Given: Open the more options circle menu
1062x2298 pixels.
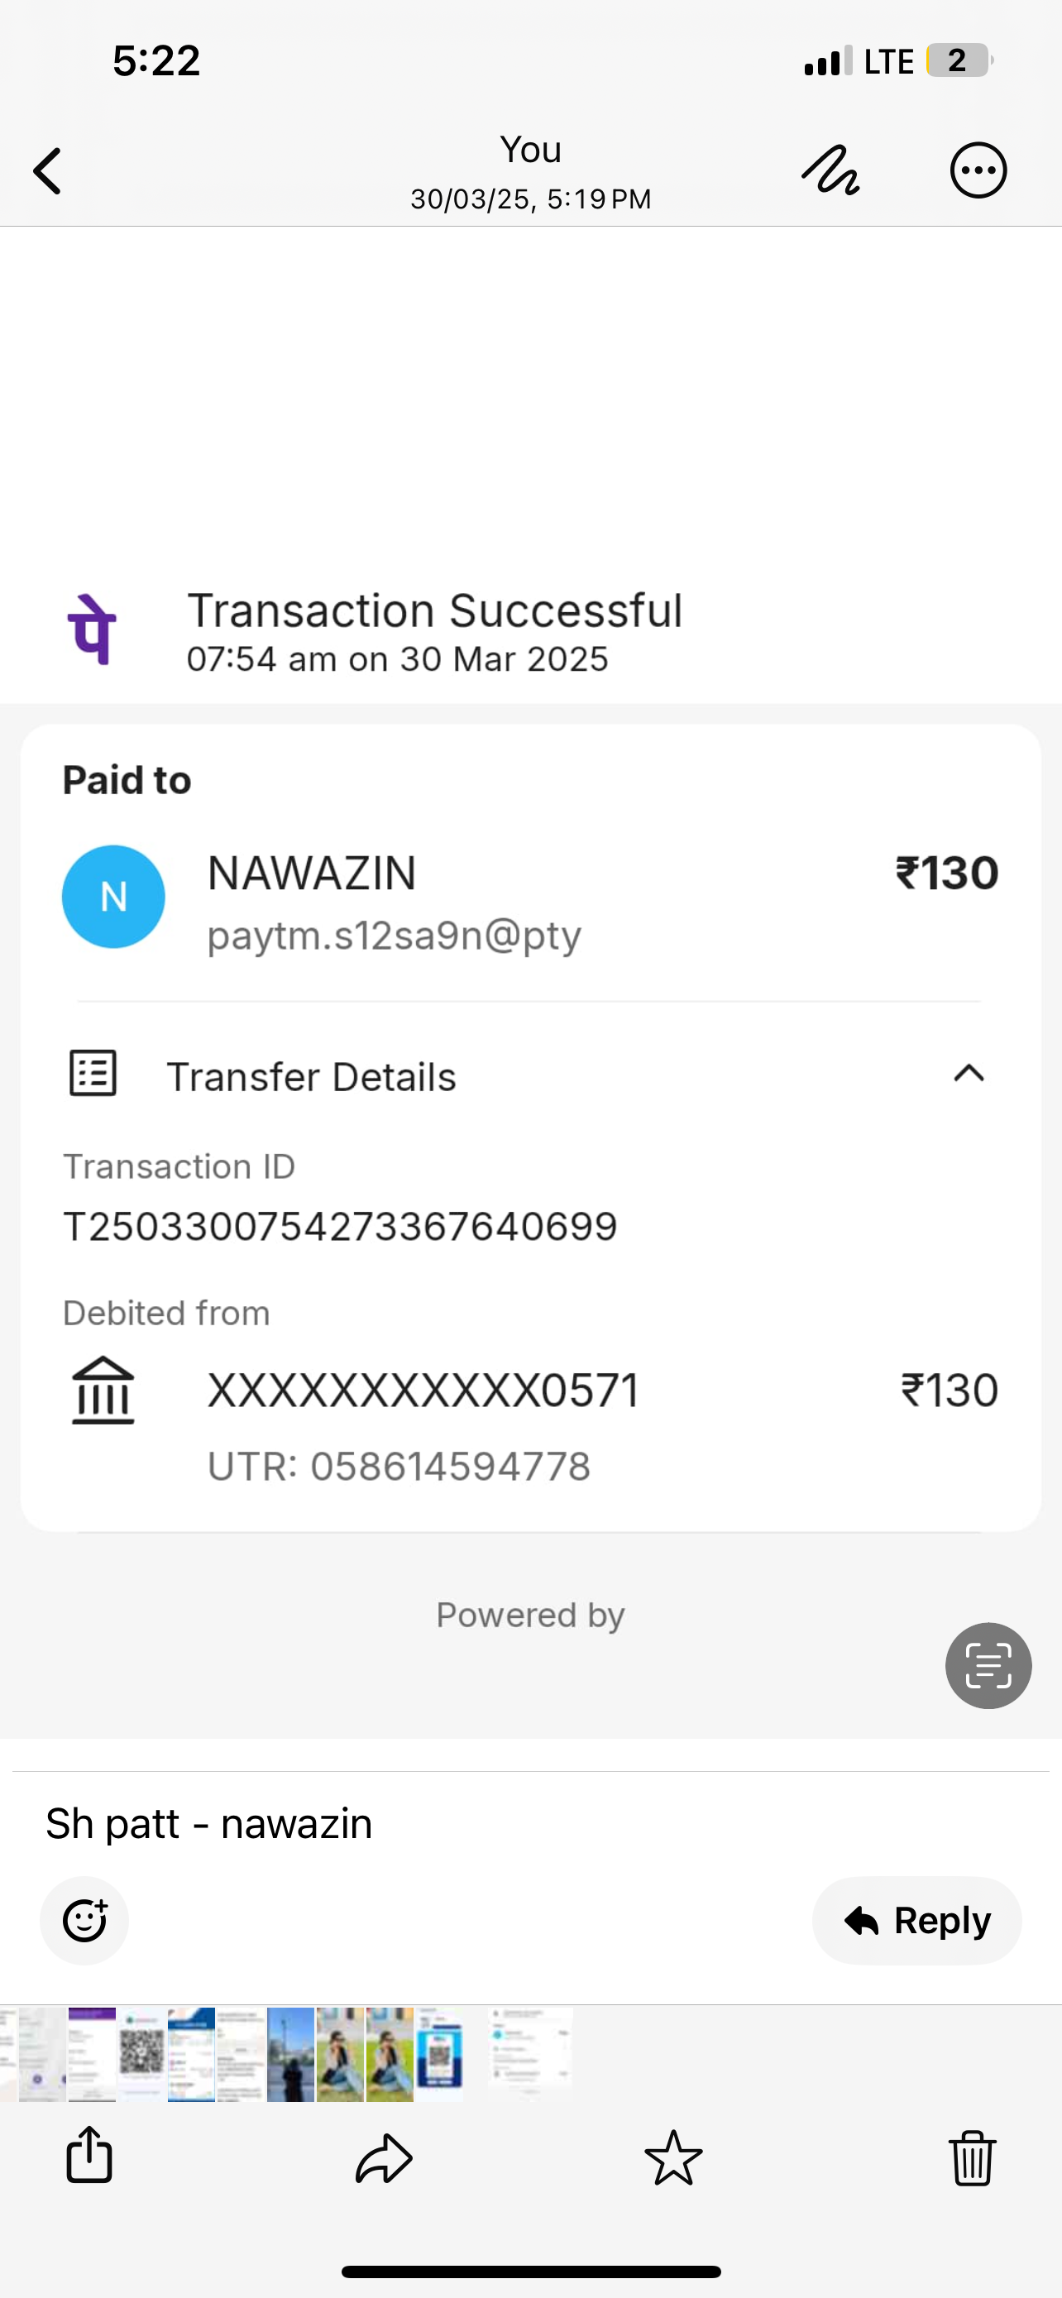Looking at the screenshot, I should (x=978, y=170).
